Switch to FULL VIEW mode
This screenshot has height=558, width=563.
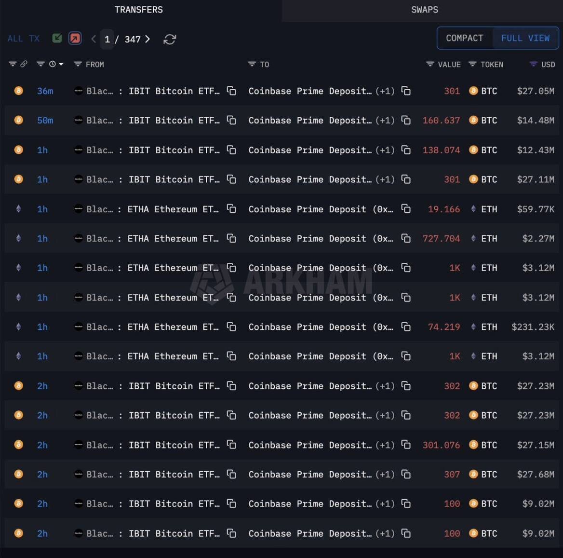(x=525, y=38)
